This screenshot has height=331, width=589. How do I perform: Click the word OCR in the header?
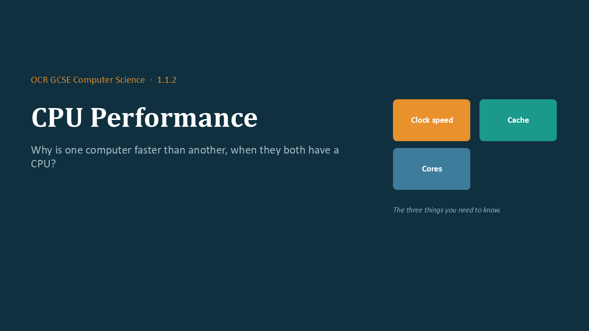tap(39, 80)
